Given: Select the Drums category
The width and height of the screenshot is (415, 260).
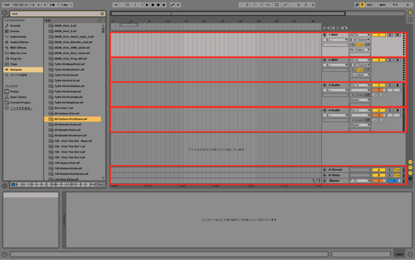Looking at the screenshot, I should click(15, 31).
